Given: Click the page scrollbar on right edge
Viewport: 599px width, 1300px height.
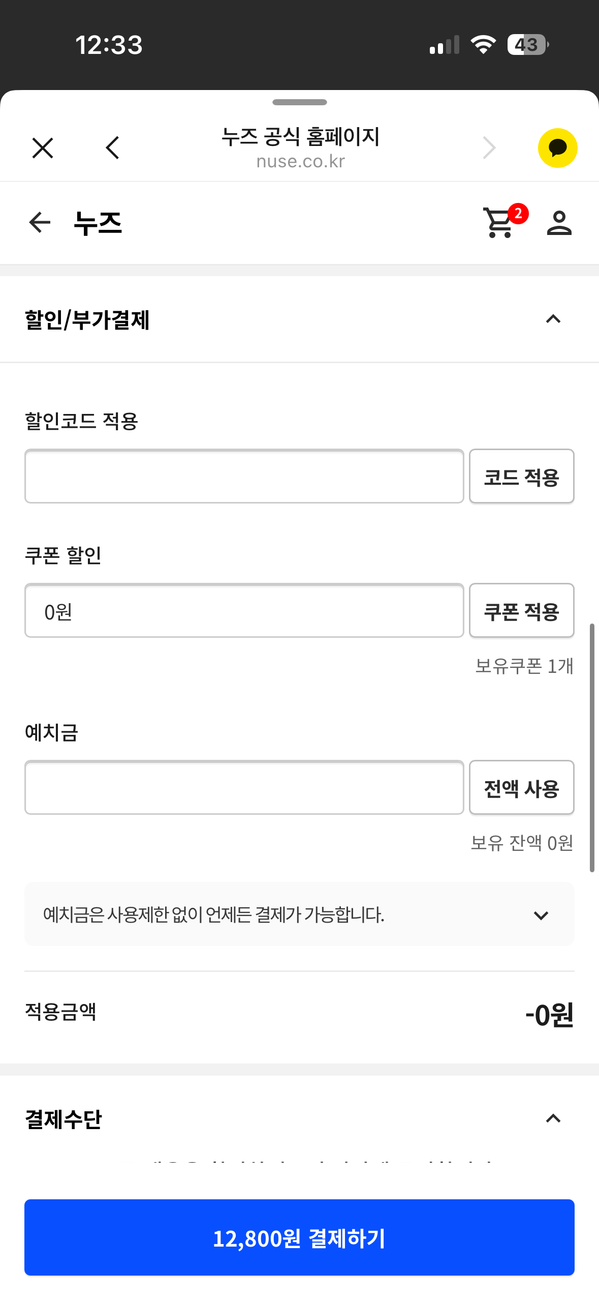Looking at the screenshot, I should (x=592, y=748).
